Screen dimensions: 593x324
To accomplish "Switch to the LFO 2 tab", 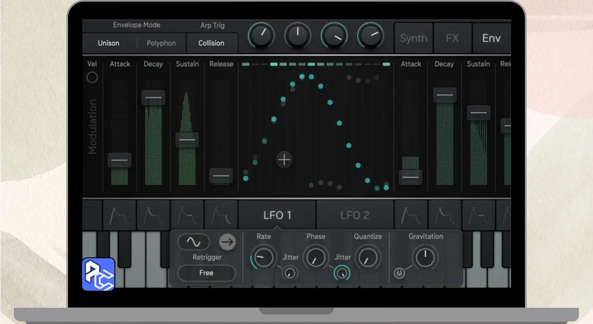I will [355, 215].
